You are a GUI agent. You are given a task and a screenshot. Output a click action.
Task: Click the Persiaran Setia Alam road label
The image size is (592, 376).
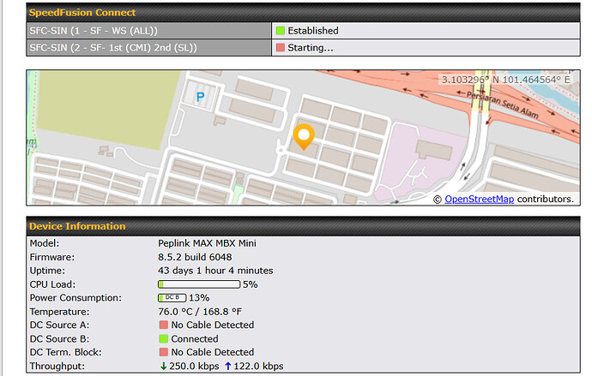(x=502, y=104)
